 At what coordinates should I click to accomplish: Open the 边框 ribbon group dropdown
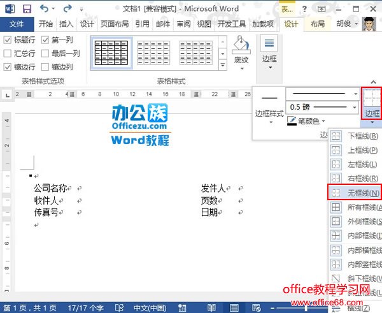point(270,68)
